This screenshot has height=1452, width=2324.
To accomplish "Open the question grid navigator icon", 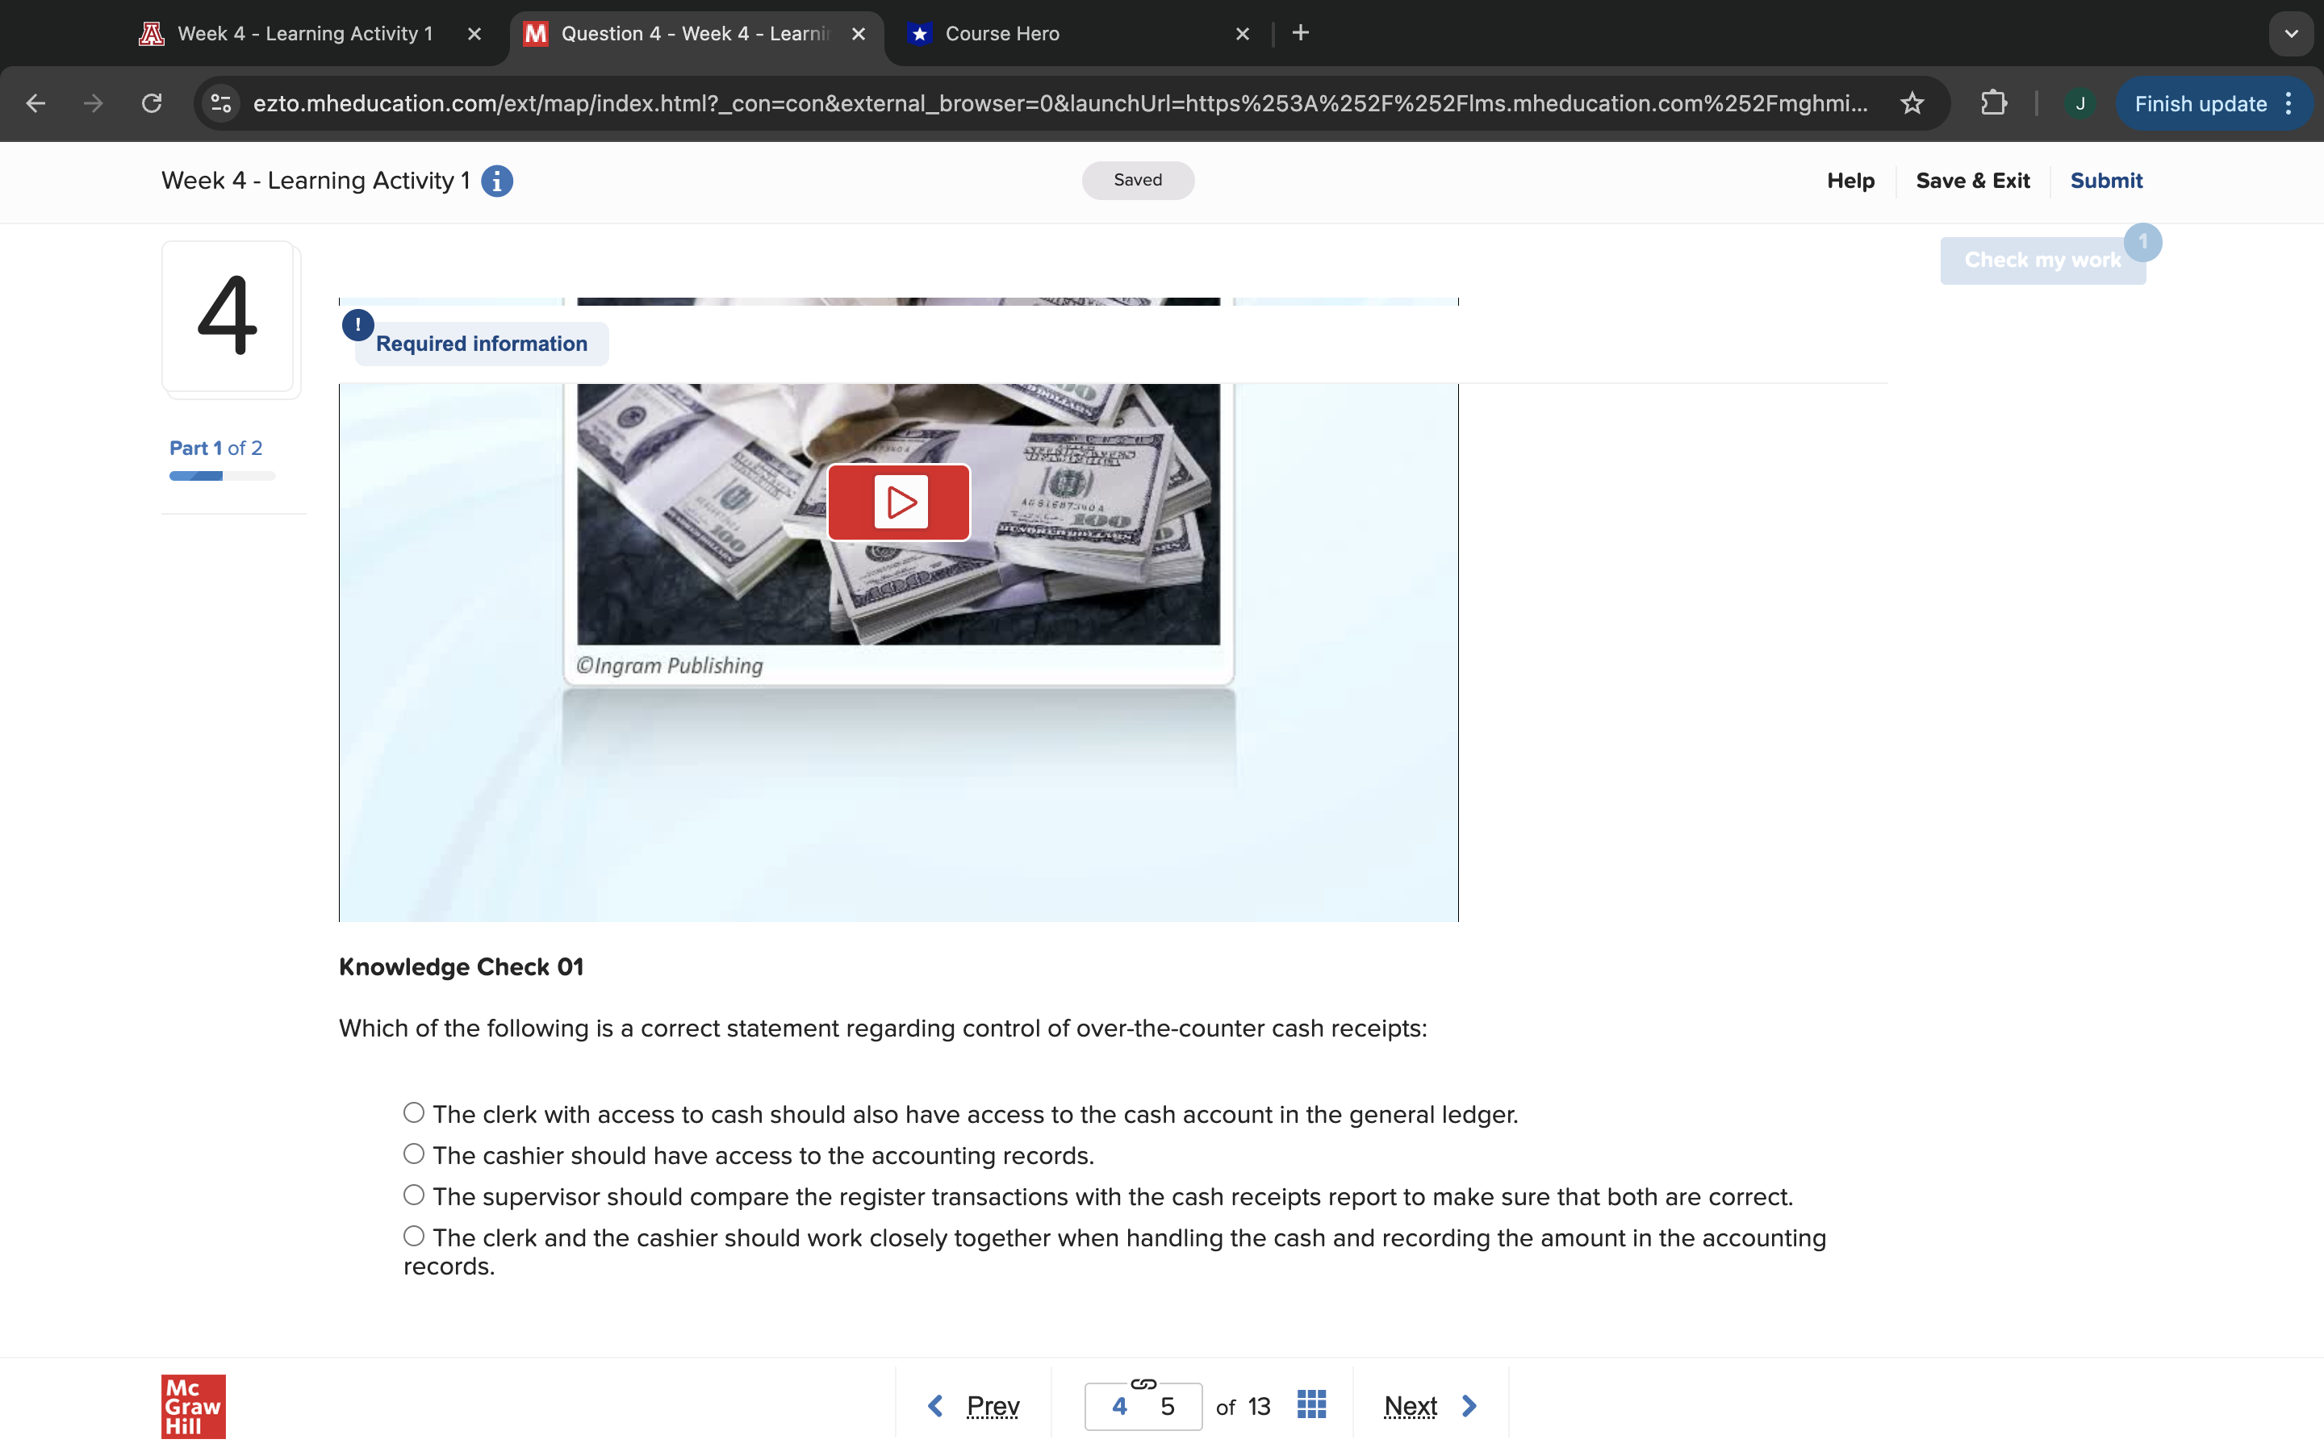I will click(x=1310, y=1405).
